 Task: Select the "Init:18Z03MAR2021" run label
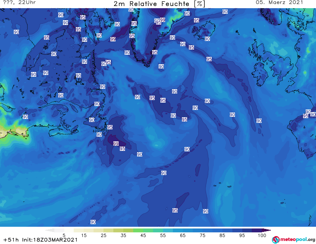click(50, 240)
